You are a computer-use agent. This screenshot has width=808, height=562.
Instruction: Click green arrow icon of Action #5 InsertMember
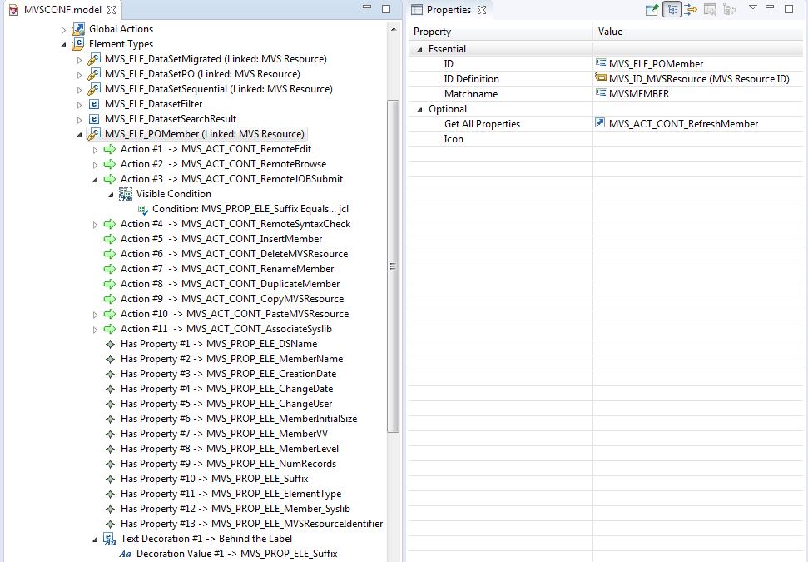tap(110, 239)
